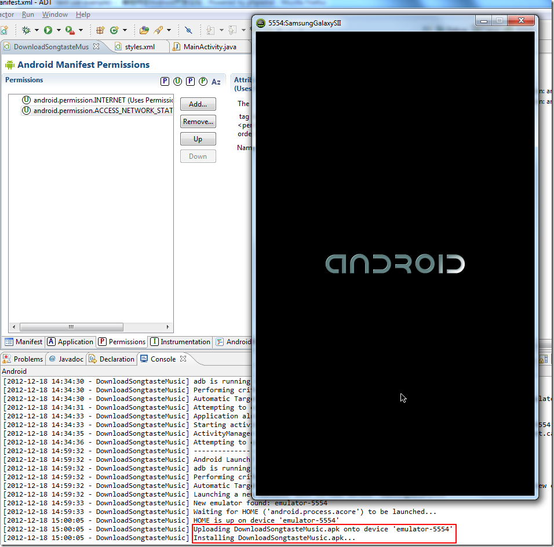The height and width of the screenshot is (547, 554).
Task: Open the AndroidManifest.xml source bottom tab
Action: tap(234, 342)
